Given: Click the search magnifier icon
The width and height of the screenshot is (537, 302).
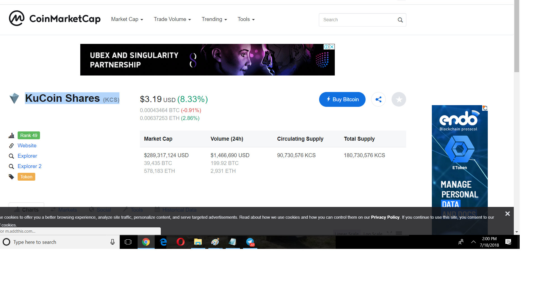Looking at the screenshot, I should point(400,20).
